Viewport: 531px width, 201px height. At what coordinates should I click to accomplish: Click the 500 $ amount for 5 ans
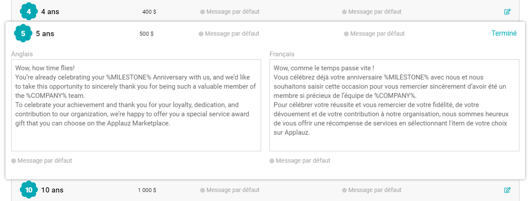[x=146, y=34]
